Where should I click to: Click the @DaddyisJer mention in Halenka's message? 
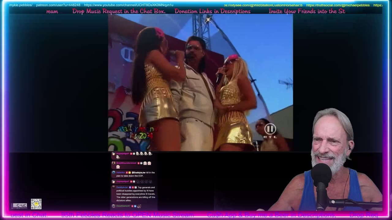coord(138,173)
